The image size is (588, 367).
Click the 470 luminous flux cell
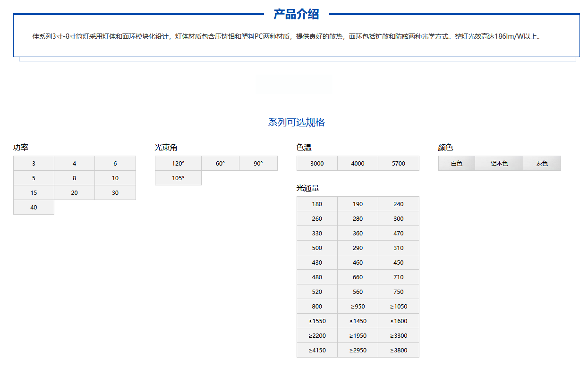[399, 233]
